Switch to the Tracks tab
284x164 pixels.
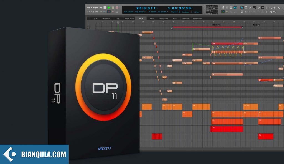[x=95, y=19]
